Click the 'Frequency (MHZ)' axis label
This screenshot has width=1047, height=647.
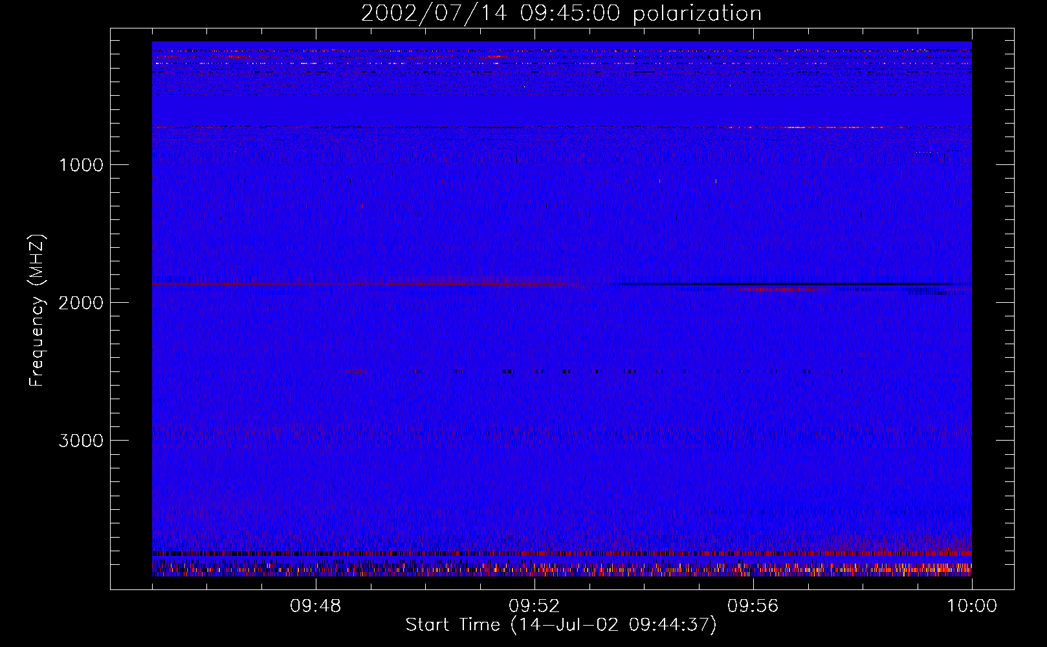(x=37, y=311)
